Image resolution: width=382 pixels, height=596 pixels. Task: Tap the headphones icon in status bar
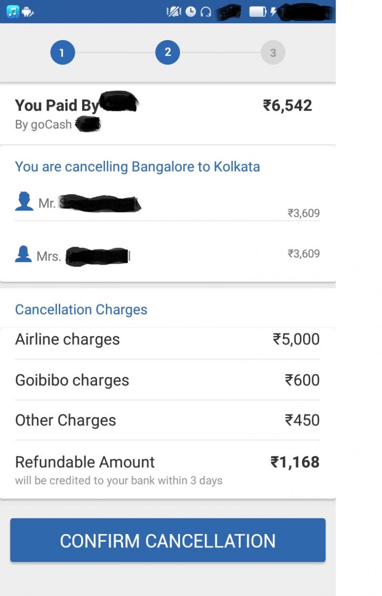(206, 12)
